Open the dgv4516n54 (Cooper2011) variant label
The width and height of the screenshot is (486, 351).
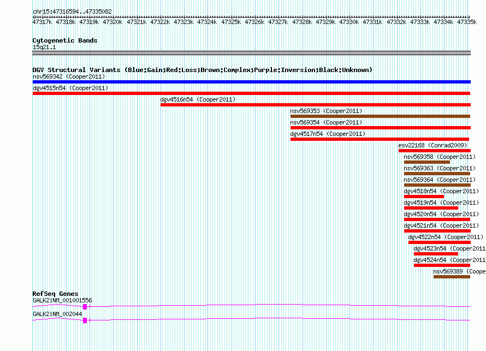tap(198, 99)
